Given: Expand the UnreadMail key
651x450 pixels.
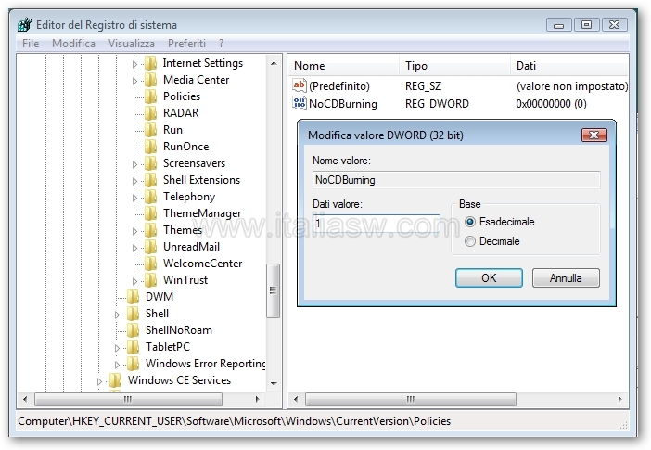Looking at the screenshot, I should pyautogui.click(x=134, y=248).
